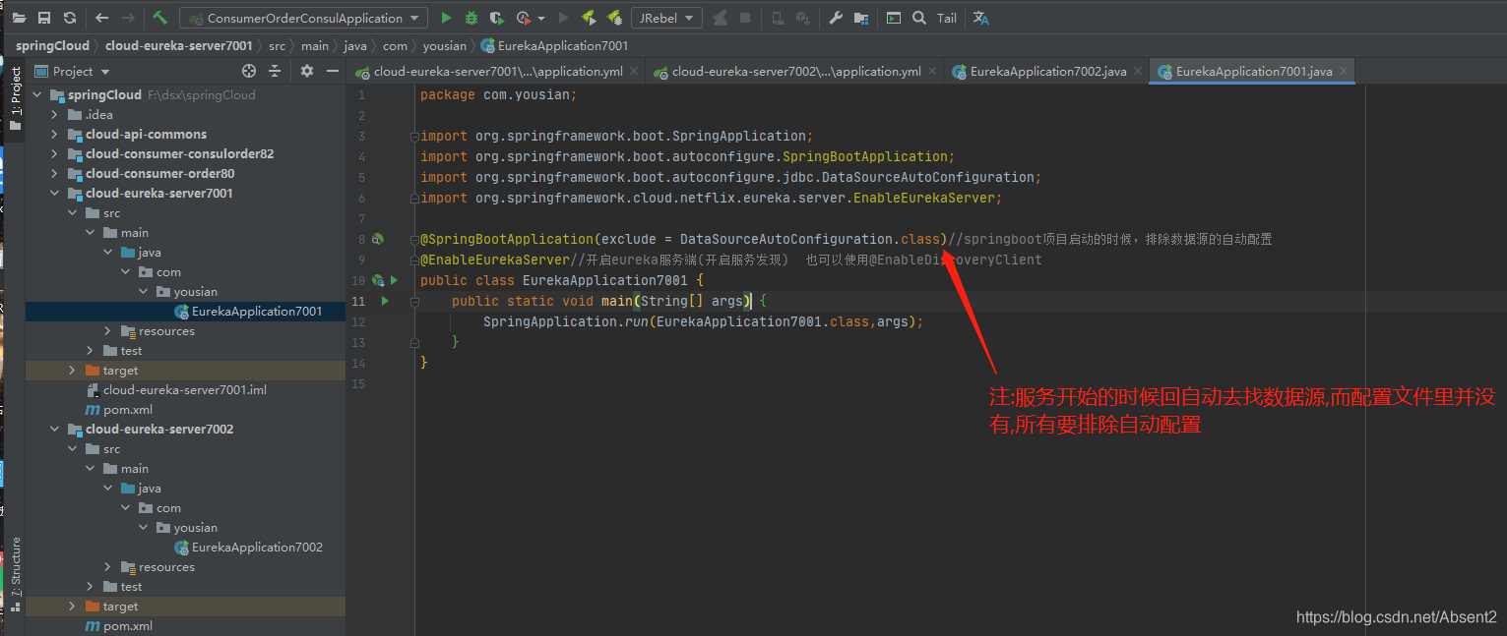1507x636 pixels.
Task: Start Debug with the green bug icon
Action: (x=471, y=18)
